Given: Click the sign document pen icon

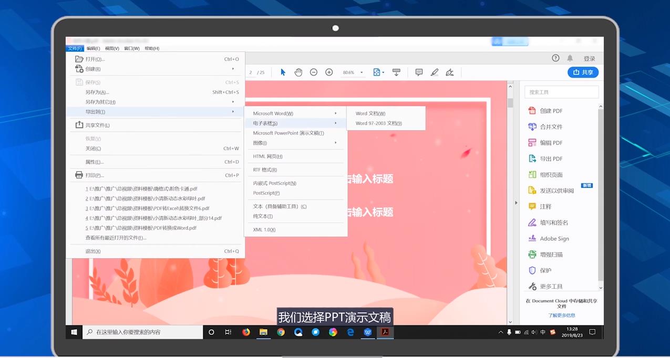Looking at the screenshot, I should coord(450,72).
